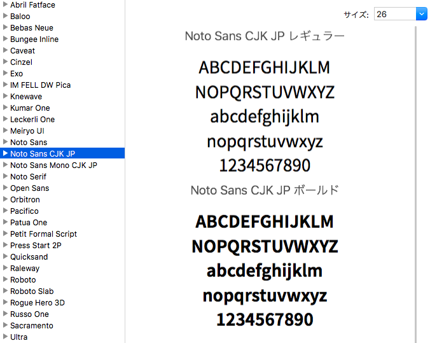Expand the Raleway font family

[5, 268]
